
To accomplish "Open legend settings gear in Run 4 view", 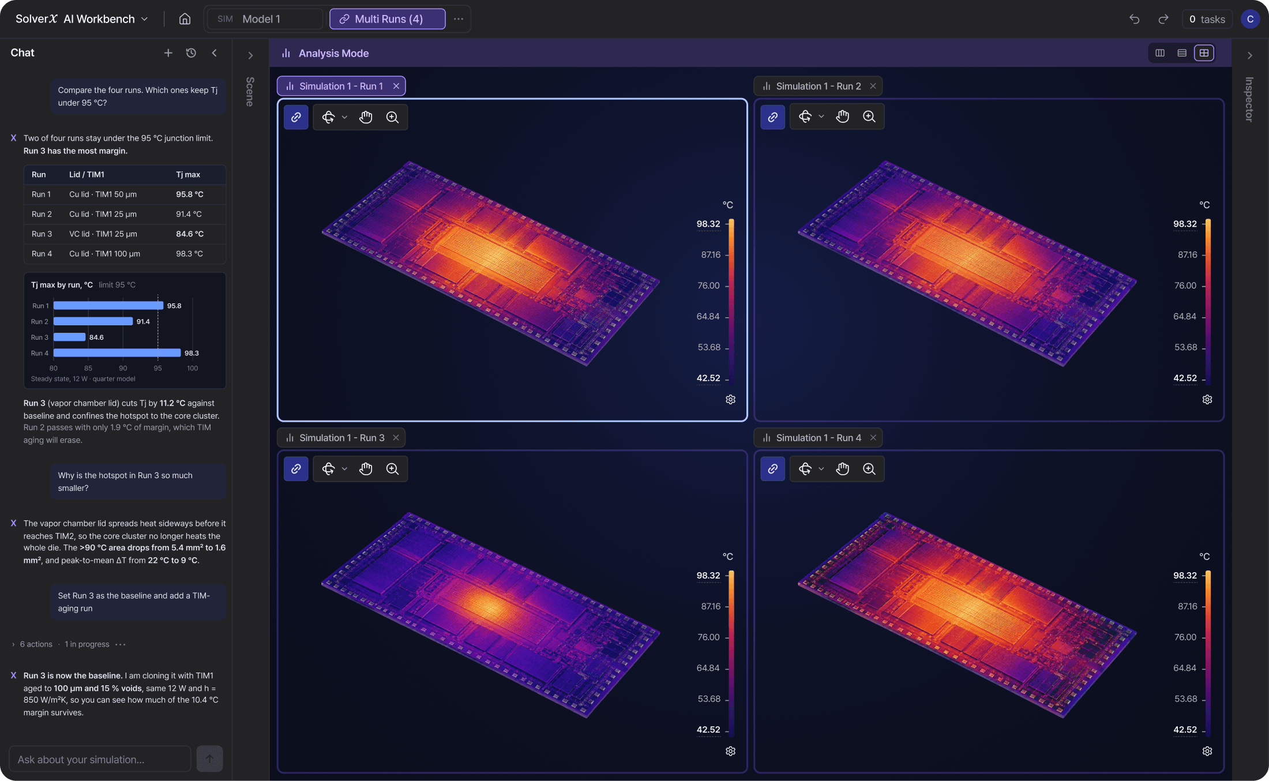I will [1207, 752].
